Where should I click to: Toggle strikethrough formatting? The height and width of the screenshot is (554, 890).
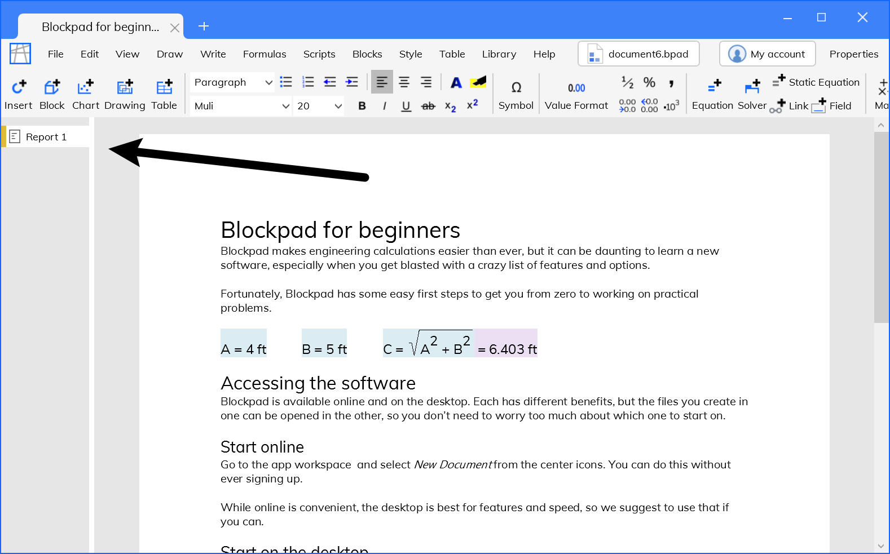[428, 106]
